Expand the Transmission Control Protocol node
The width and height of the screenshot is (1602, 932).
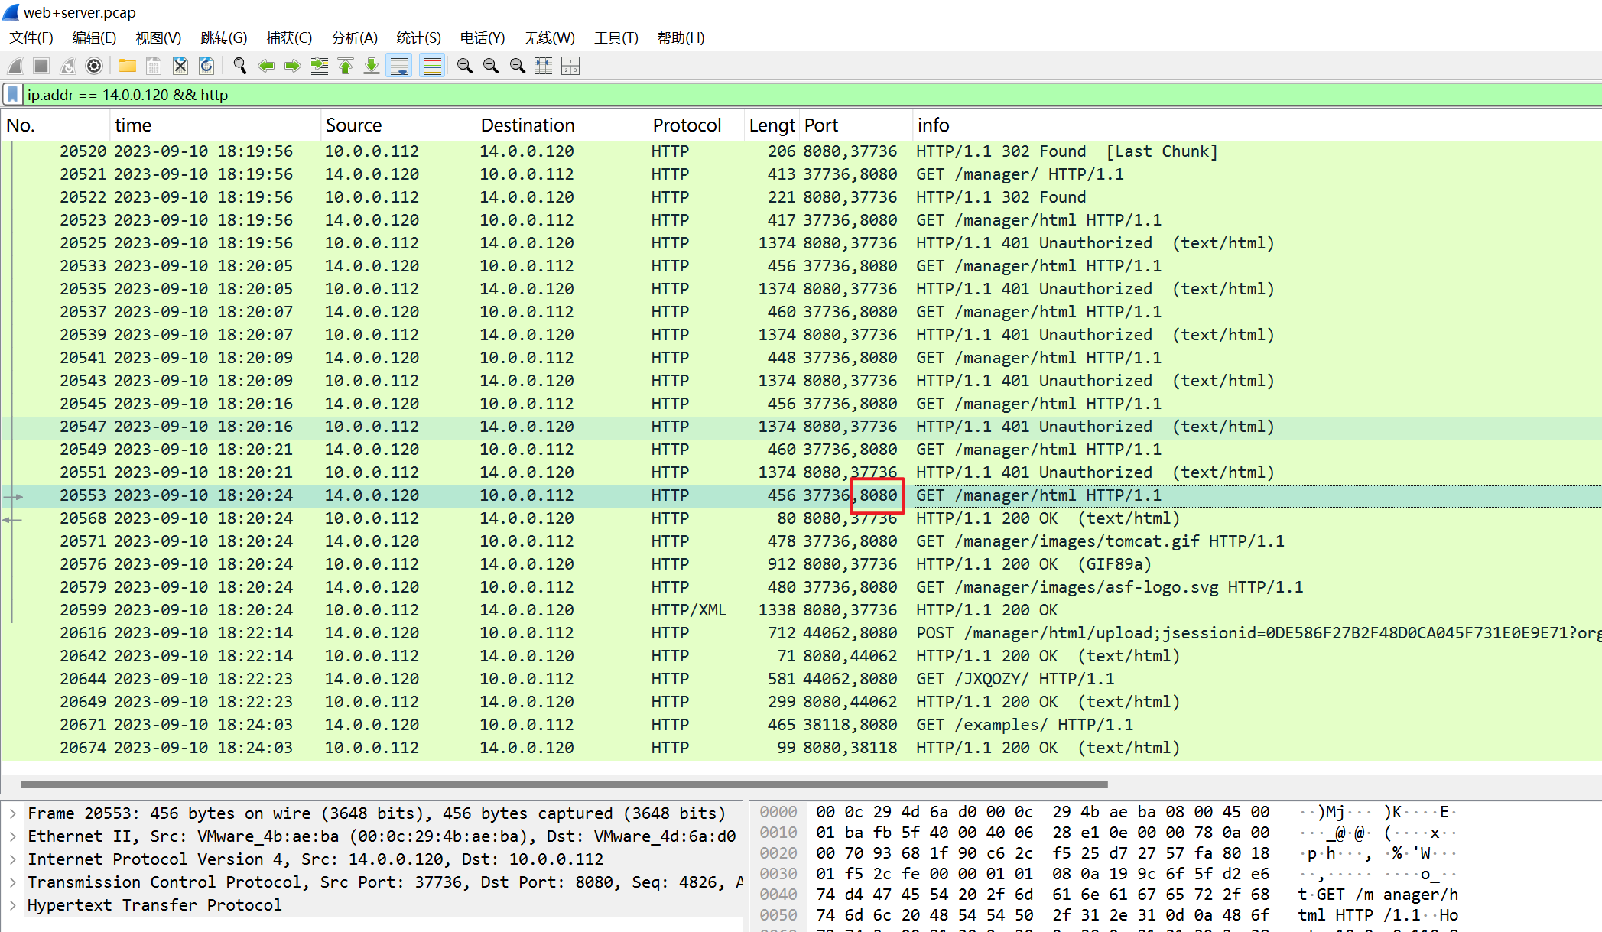coord(13,882)
